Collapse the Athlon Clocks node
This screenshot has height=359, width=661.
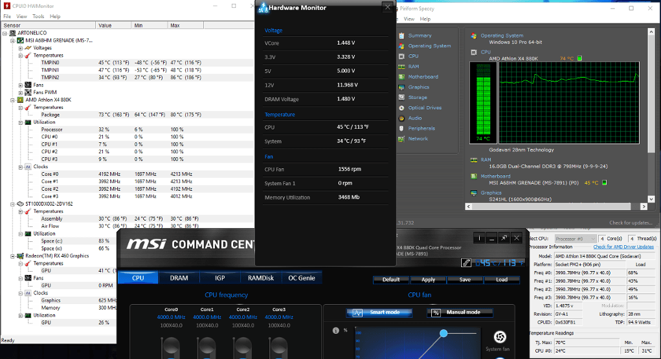pyautogui.click(x=20, y=168)
